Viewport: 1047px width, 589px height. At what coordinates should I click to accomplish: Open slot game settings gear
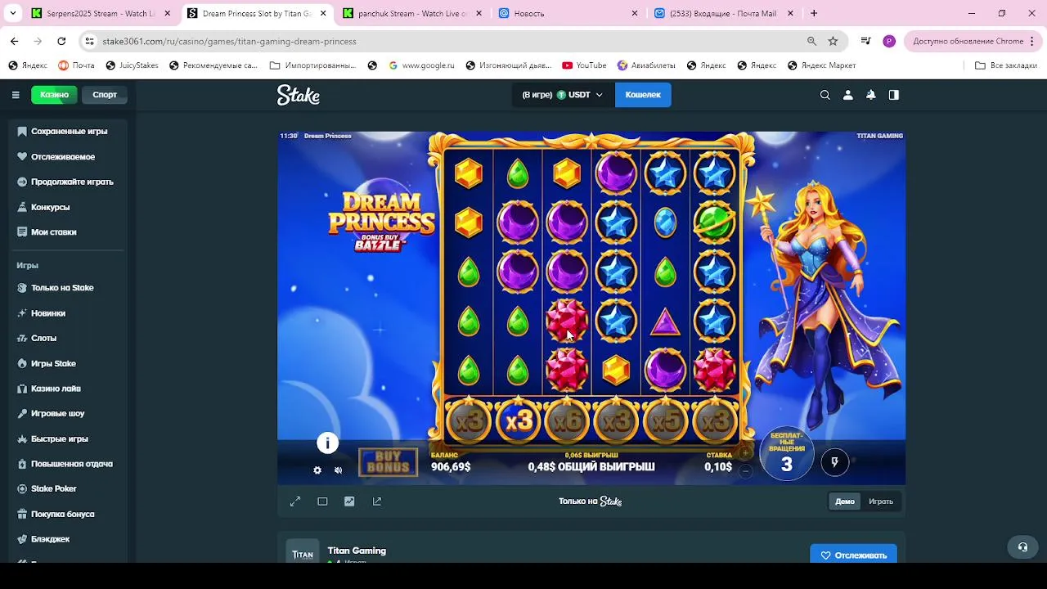(317, 470)
